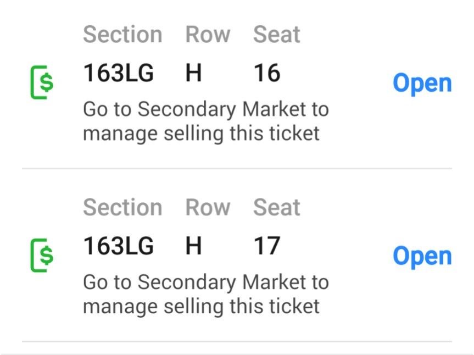Click the Secondary Market message for seat 17

pyautogui.click(x=205, y=294)
